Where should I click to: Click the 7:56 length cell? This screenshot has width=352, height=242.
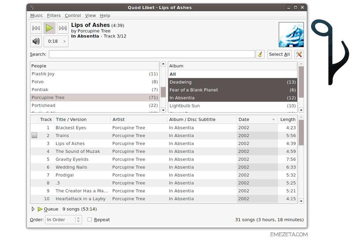tap(291, 159)
